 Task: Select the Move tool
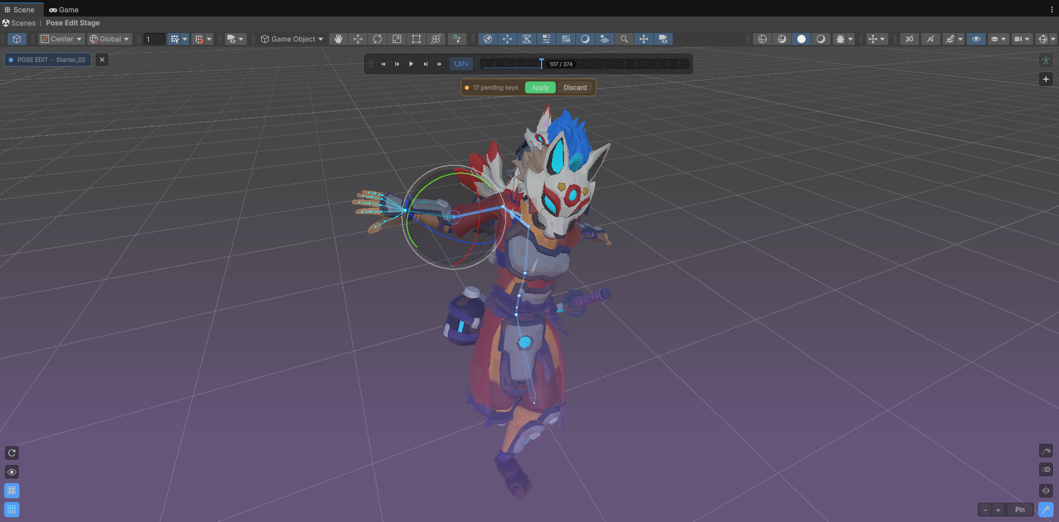coord(358,39)
